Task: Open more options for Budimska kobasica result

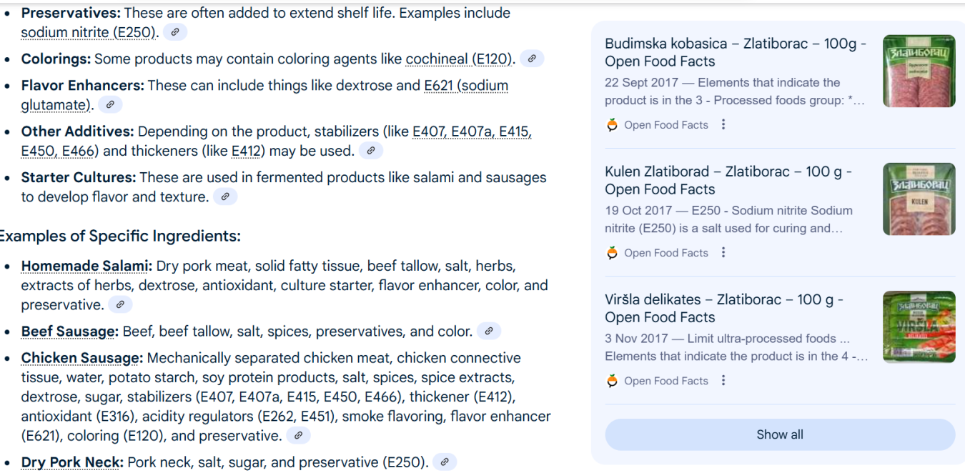Action: coord(723,124)
